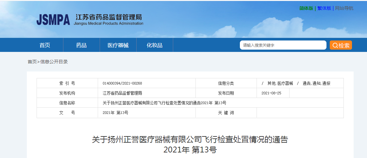Click the information name text in table
Screen dimensions: 367x158
click(x=164, y=103)
